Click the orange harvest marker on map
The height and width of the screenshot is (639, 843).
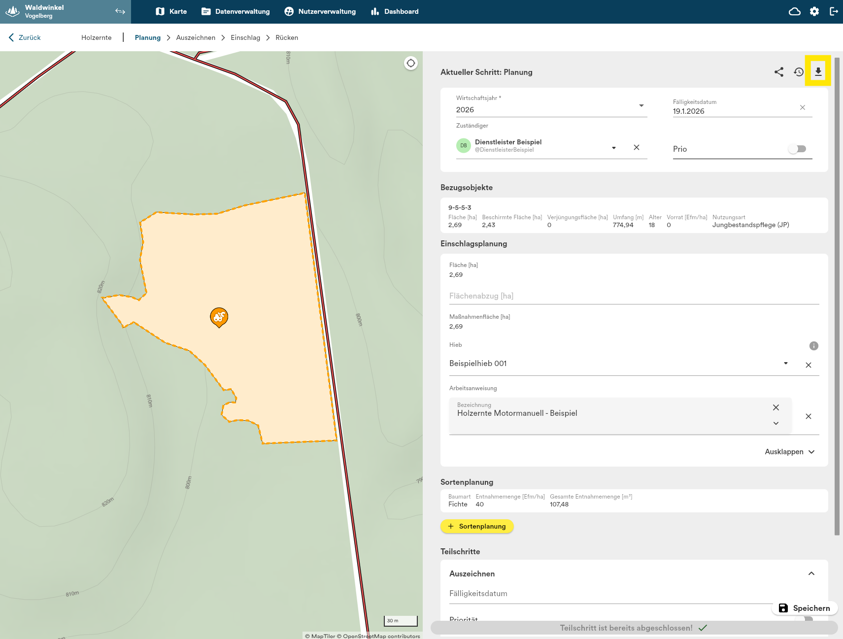point(219,317)
